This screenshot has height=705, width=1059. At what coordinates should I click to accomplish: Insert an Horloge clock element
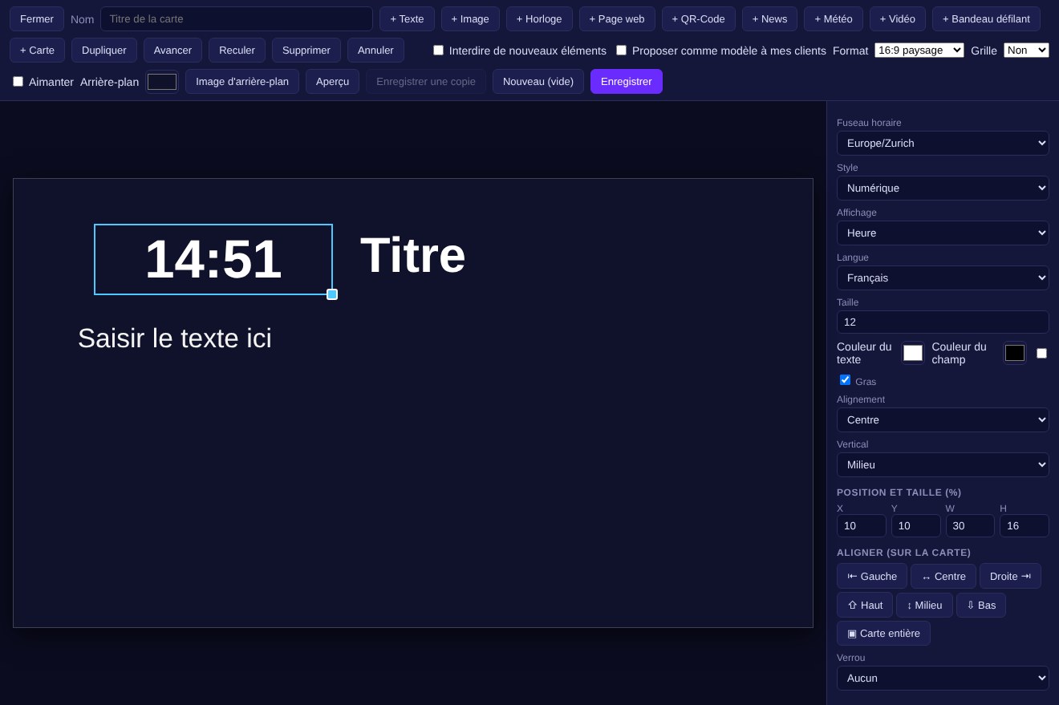tap(539, 19)
